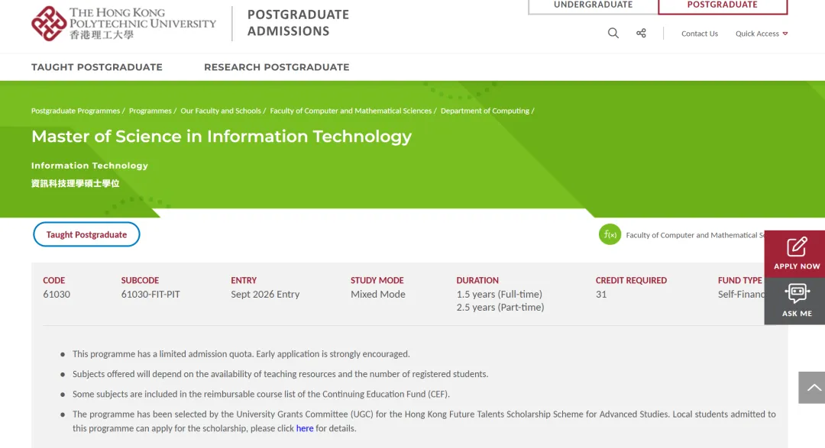Click the share icon in header
This screenshot has width=825, height=448.
pos(641,34)
